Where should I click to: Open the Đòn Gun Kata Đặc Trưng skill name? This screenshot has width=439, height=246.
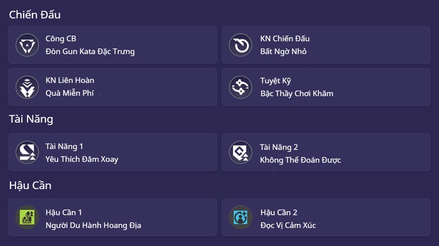point(90,52)
